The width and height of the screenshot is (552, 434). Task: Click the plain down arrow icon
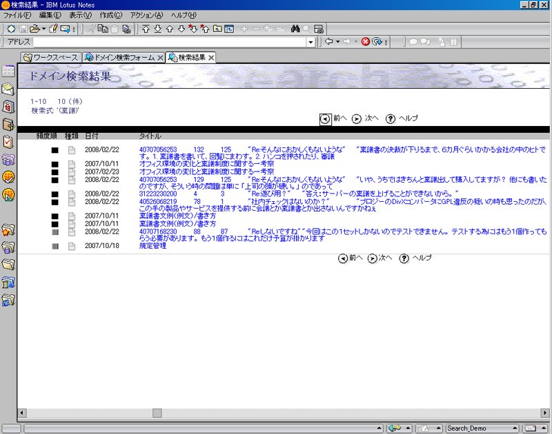(x=181, y=29)
